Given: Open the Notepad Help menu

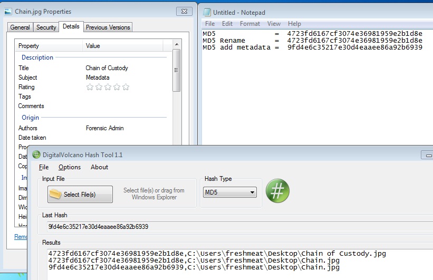Looking at the screenshot, I should click(294, 24).
